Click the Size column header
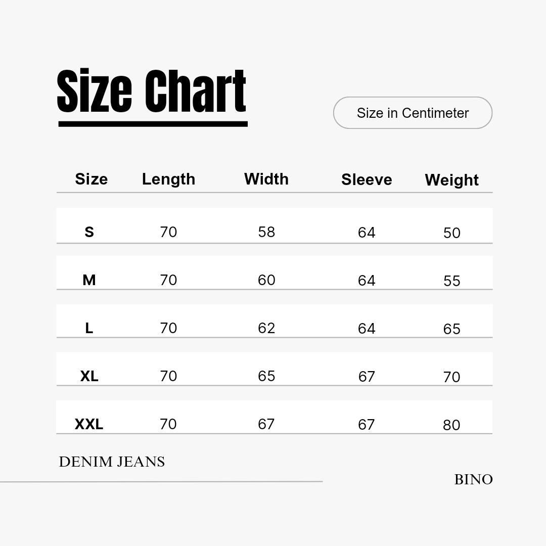Image resolution: width=546 pixels, height=546 pixels. (x=91, y=179)
